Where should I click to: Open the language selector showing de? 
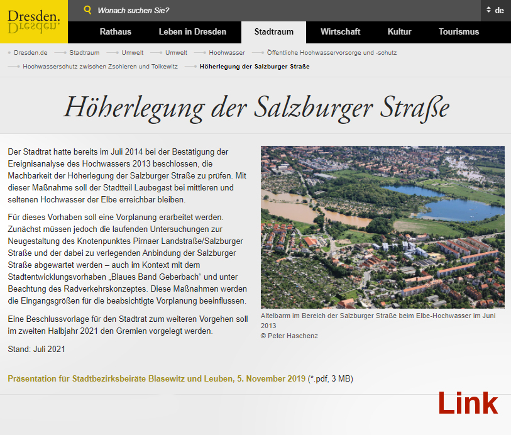coord(495,10)
